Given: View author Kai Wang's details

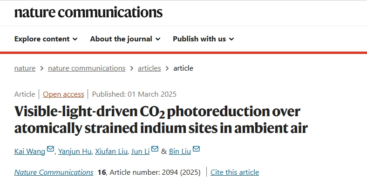Looking at the screenshot, I should coord(30,152).
